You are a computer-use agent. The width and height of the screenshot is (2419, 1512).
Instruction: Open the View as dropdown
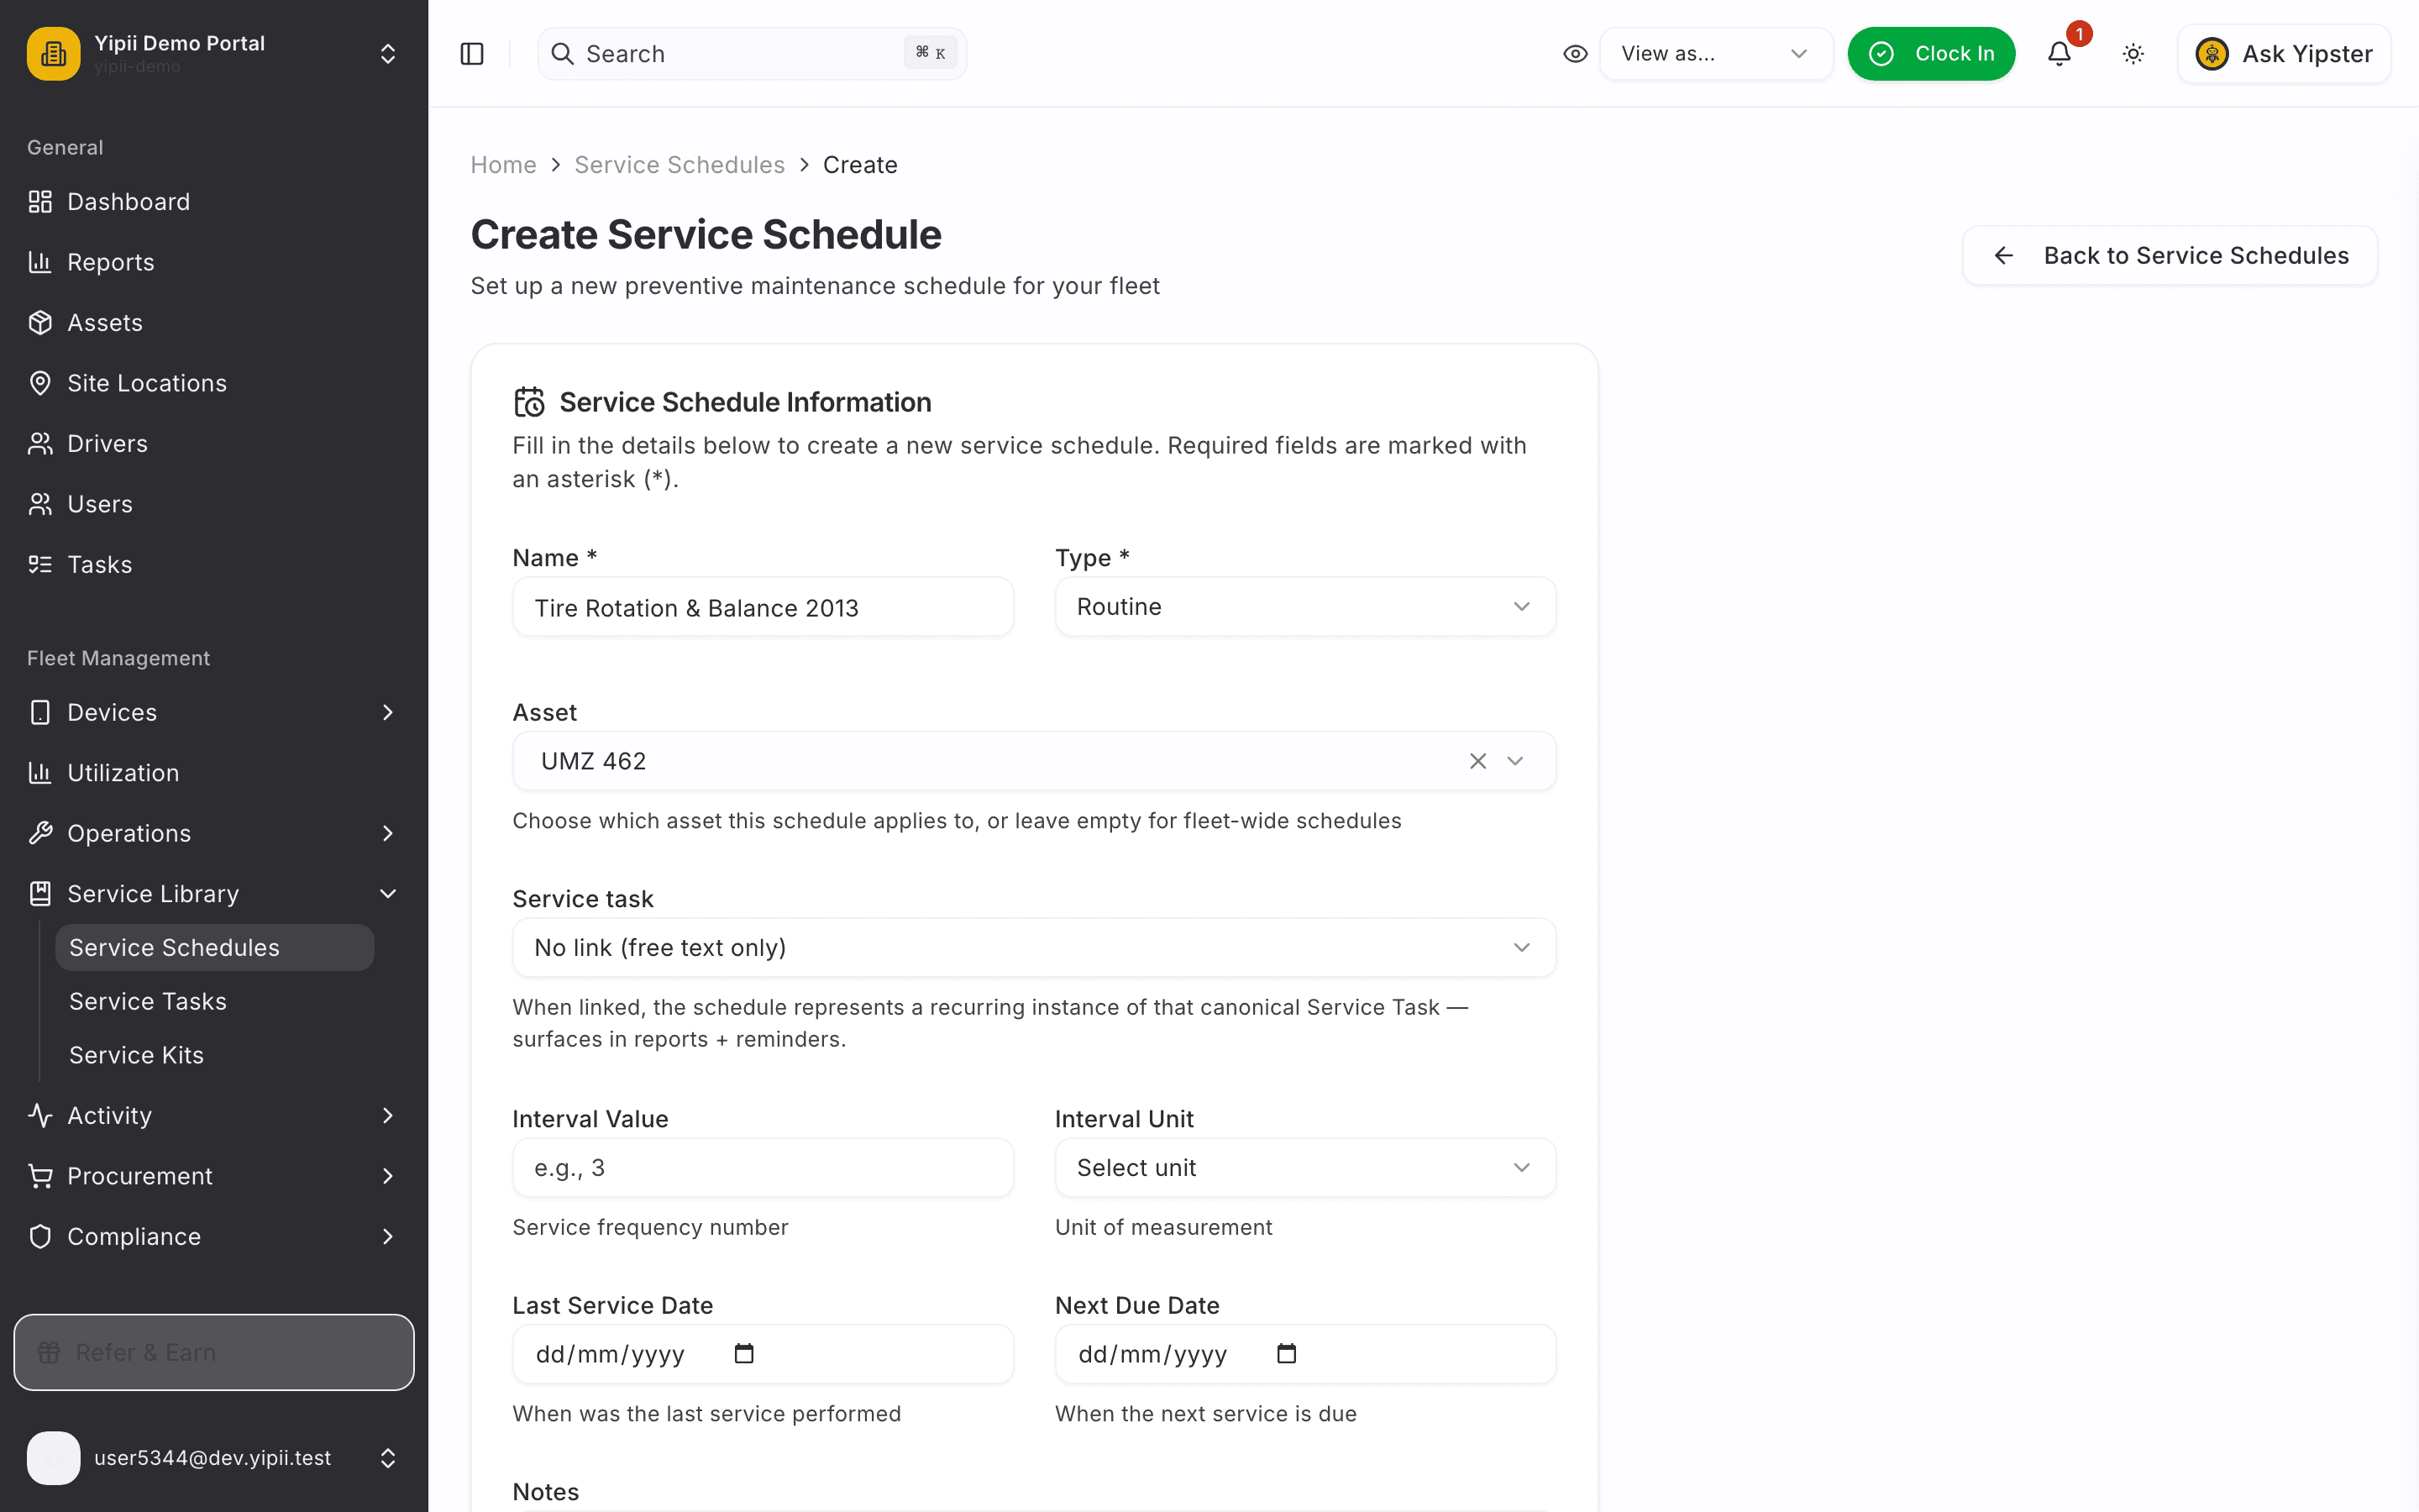click(1715, 54)
